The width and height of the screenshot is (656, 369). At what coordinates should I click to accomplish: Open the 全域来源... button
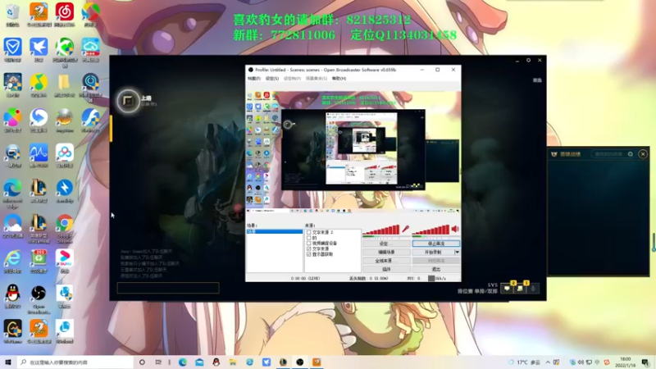386,261
